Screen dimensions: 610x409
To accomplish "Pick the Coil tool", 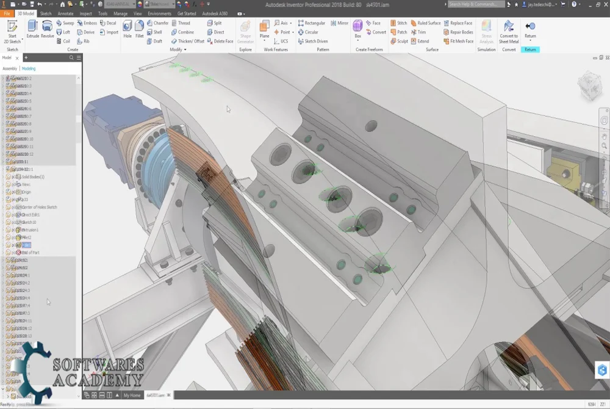I will [63, 42].
